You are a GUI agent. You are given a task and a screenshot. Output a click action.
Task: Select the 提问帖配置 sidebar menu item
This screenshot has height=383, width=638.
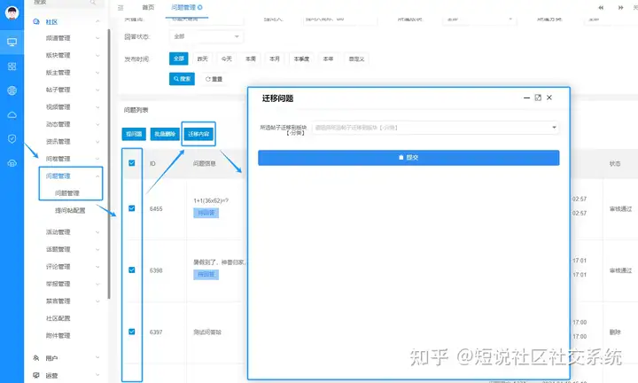tap(70, 210)
